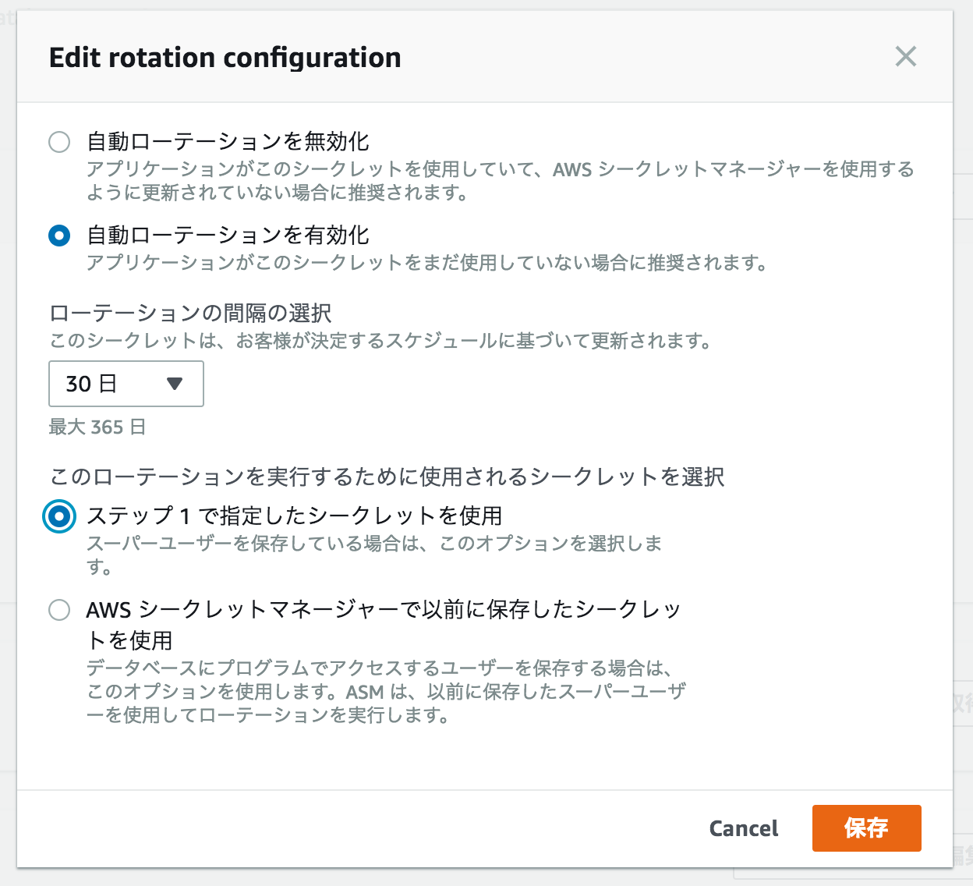The height and width of the screenshot is (886, 973).
Task: Pick the AWS シークレットマネージャー saved secret radio button
Action: coord(59,610)
